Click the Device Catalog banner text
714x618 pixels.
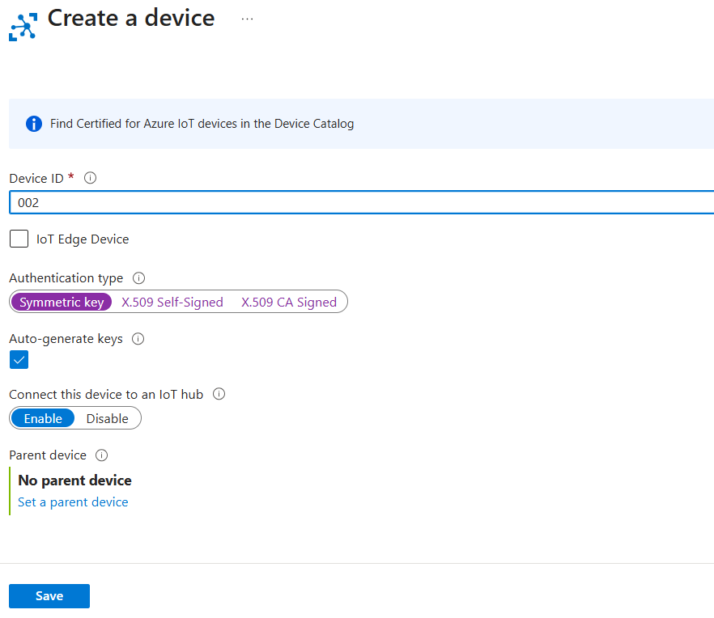click(x=202, y=124)
